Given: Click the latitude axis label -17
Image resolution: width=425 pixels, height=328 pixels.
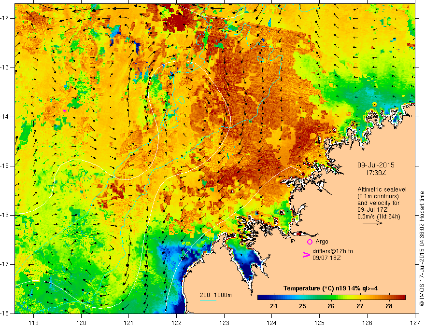Looking at the screenshot, I should pos(5,264).
